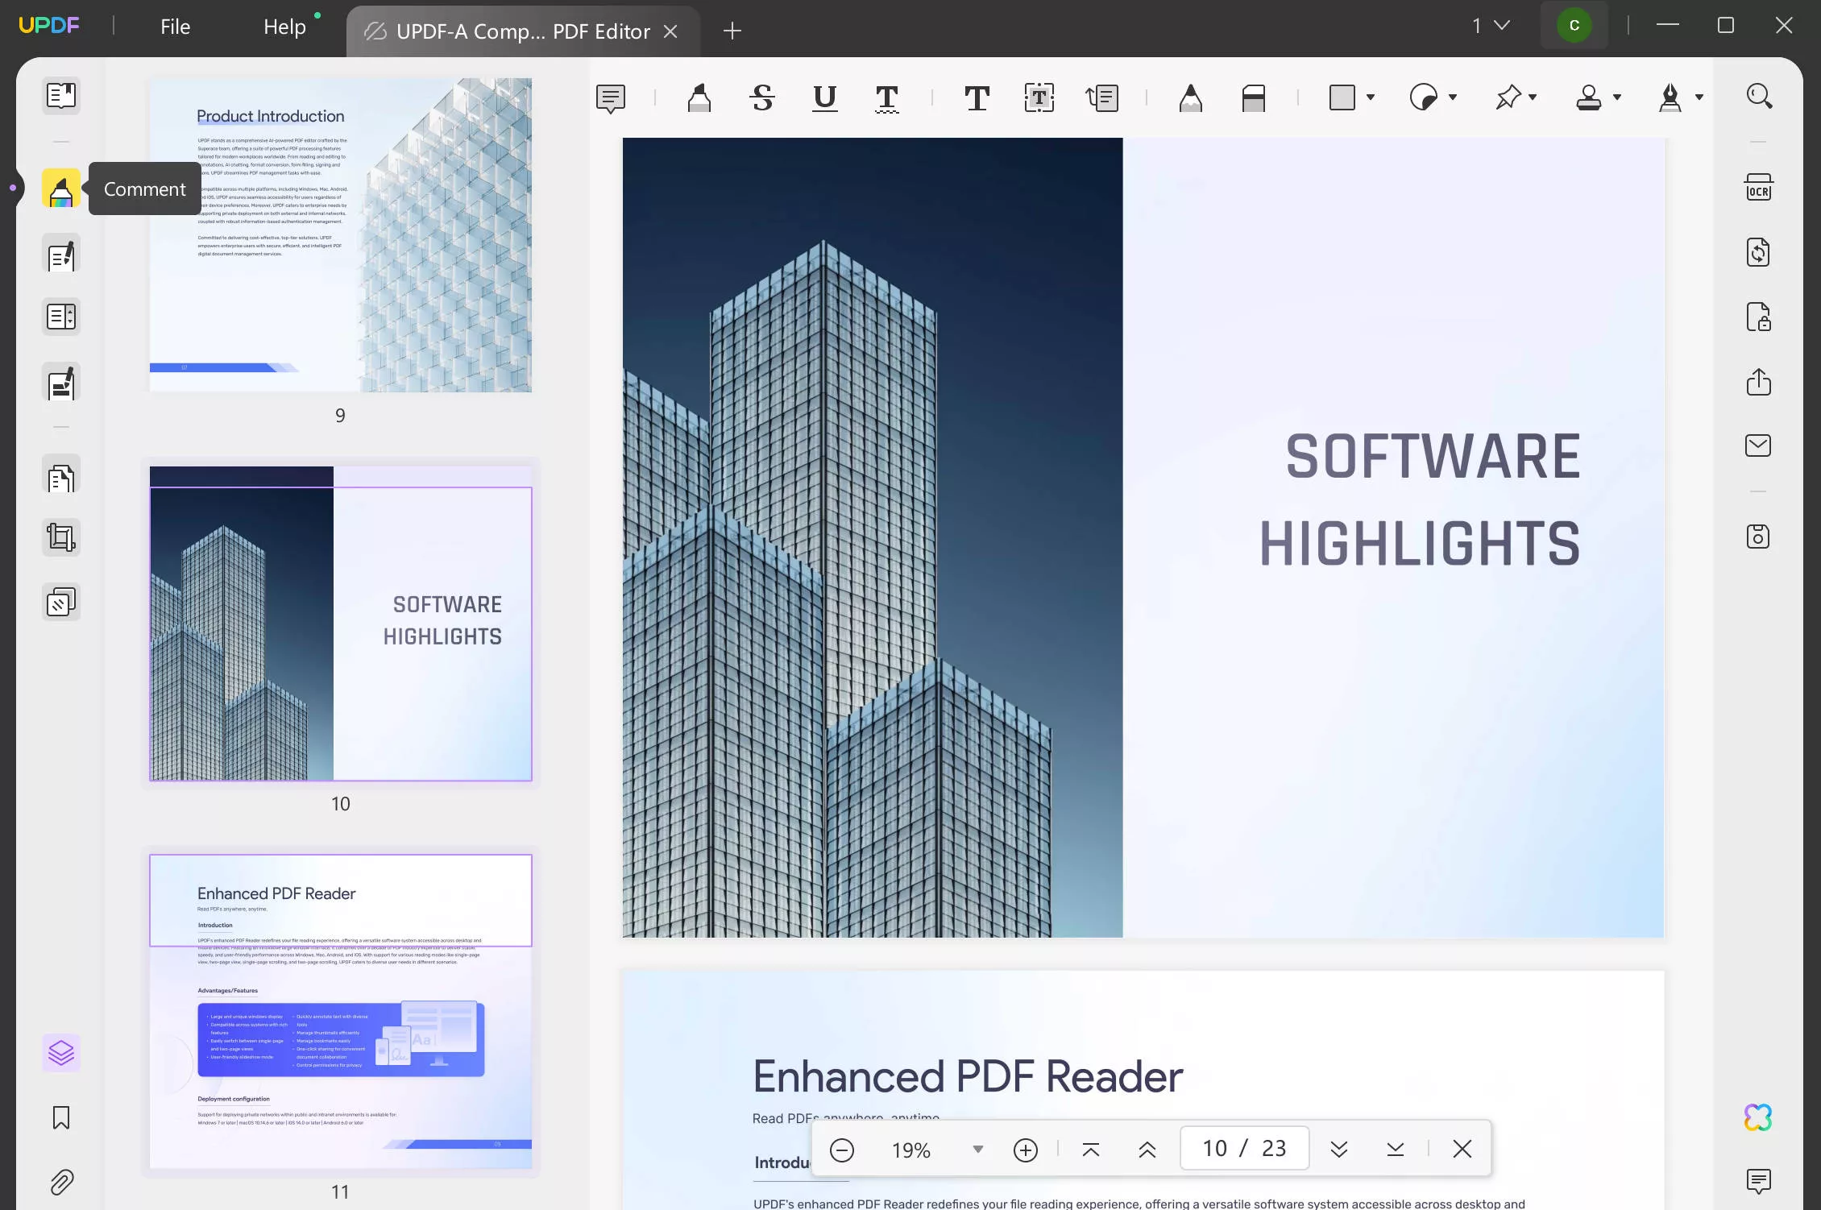Select the Sticker tool icon

click(1425, 97)
